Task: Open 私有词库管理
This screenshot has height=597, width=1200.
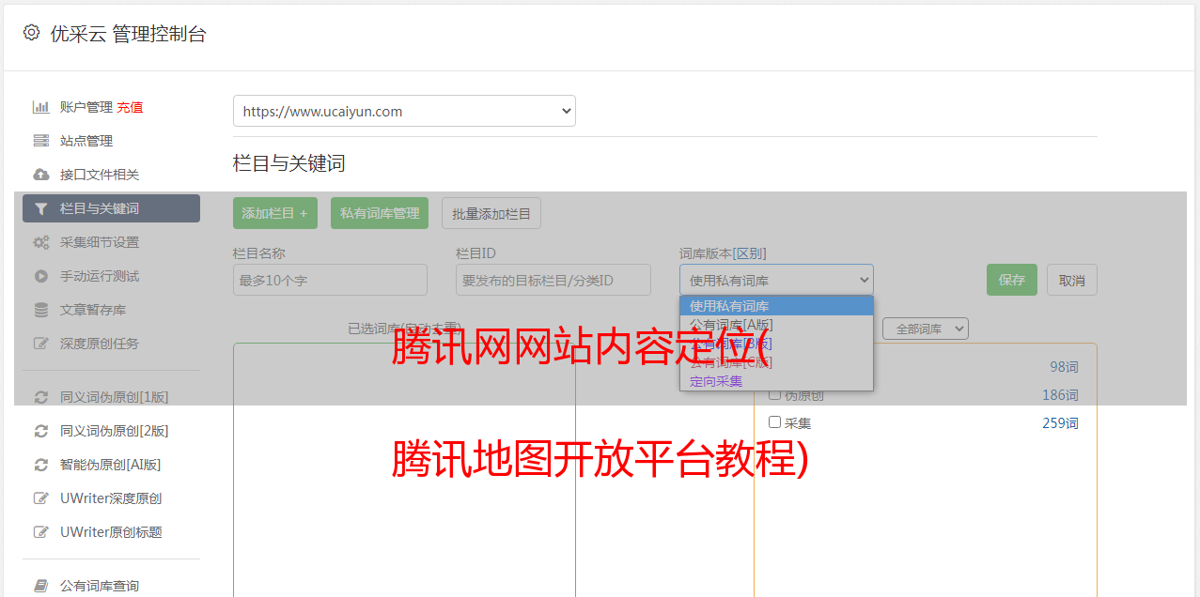Action: click(380, 213)
